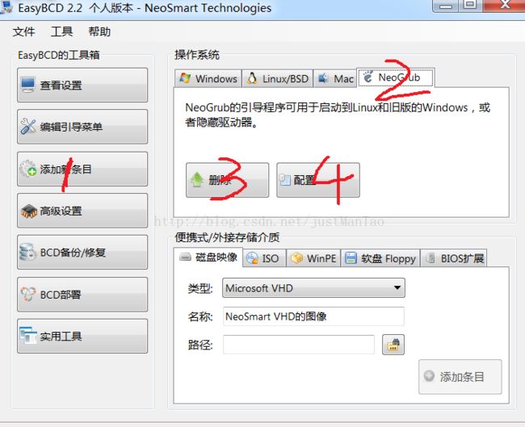Expand the 类型 Microsoft VHD dropdown
The width and height of the screenshot is (525, 427).
point(313,288)
